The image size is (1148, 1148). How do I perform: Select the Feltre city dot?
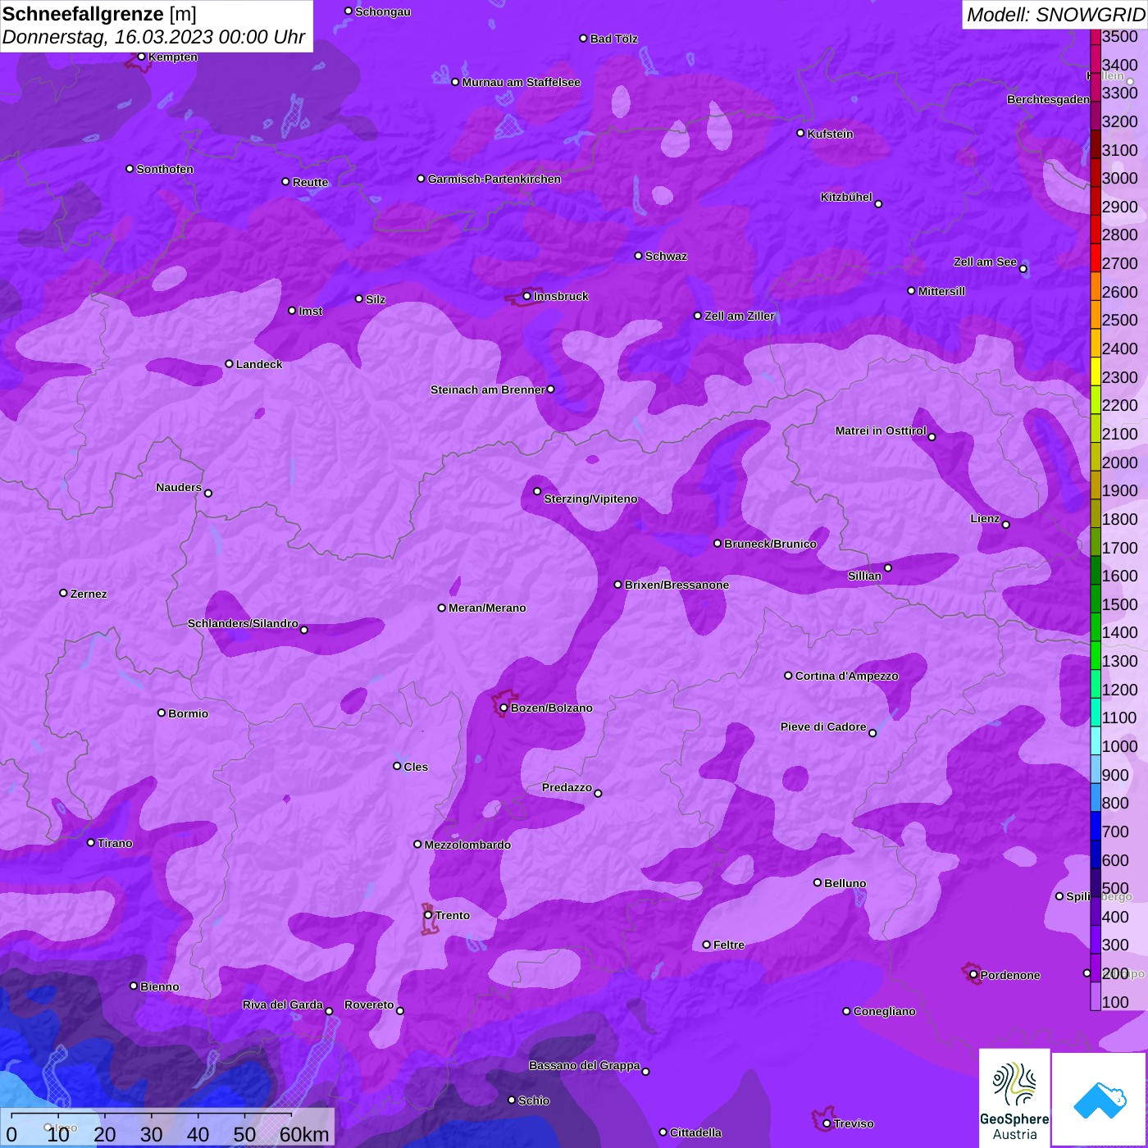click(x=707, y=945)
